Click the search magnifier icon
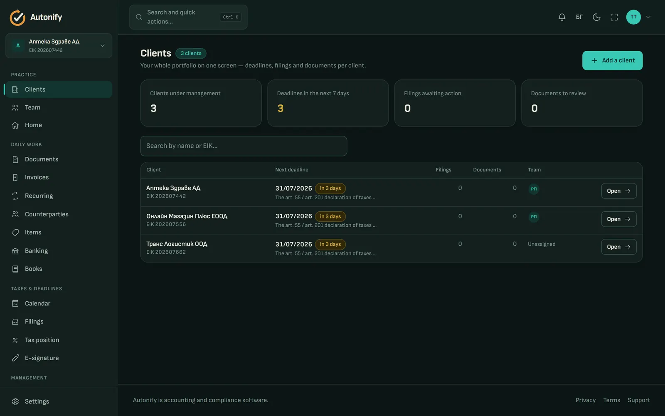The height and width of the screenshot is (416, 665). 139,17
